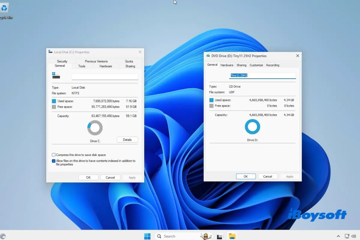Expand the hidden system tray icons chevron
The height and width of the screenshot is (240, 360).
pyautogui.click(x=338, y=236)
